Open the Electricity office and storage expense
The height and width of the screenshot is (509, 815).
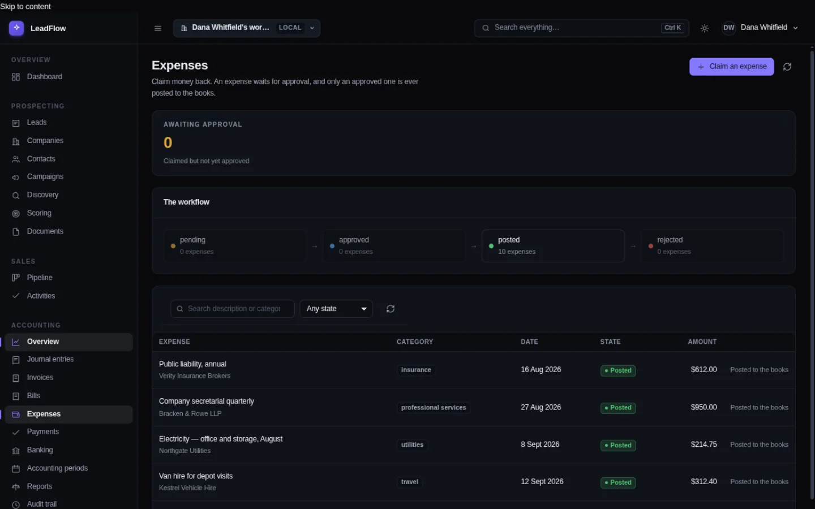point(221,439)
